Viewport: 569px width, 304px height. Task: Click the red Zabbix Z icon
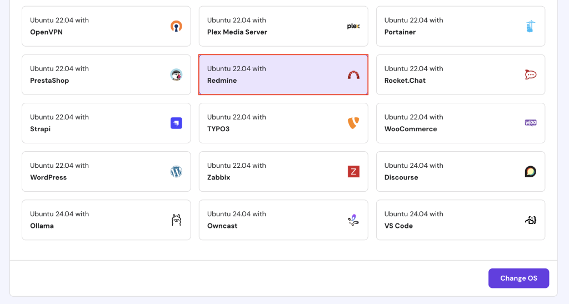click(353, 171)
